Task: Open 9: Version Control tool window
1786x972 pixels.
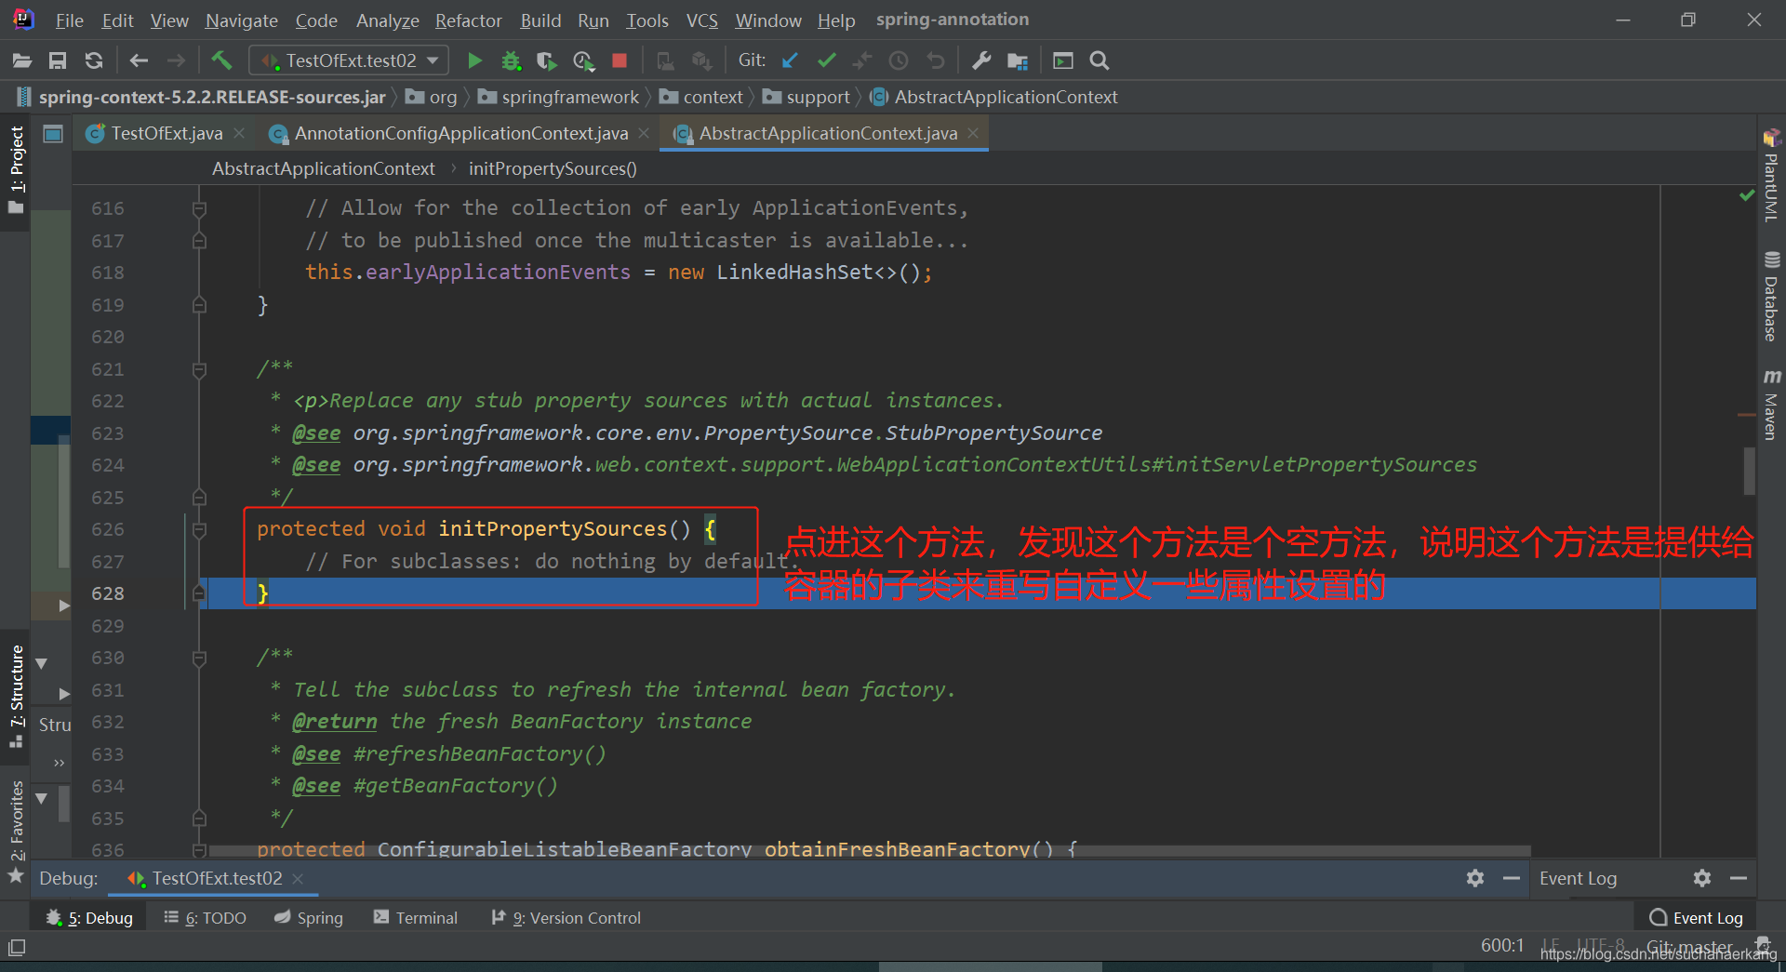Action: [x=566, y=917]
